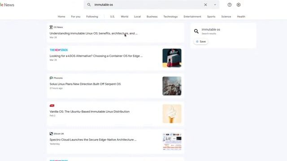Image resolution: width=287 pixels, height=161 pixels.
Task: Click the Phoronix source icon
Action: 51,78
